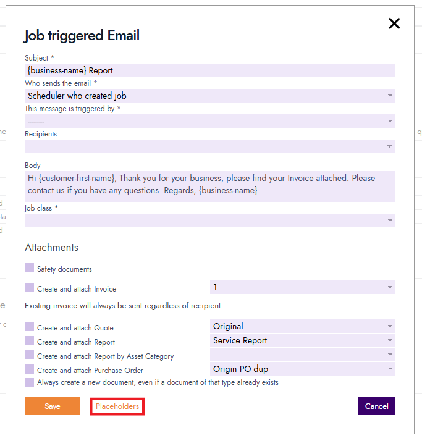Click into the Subject text field
Screen dimensions: 422x441
(210, 70)
